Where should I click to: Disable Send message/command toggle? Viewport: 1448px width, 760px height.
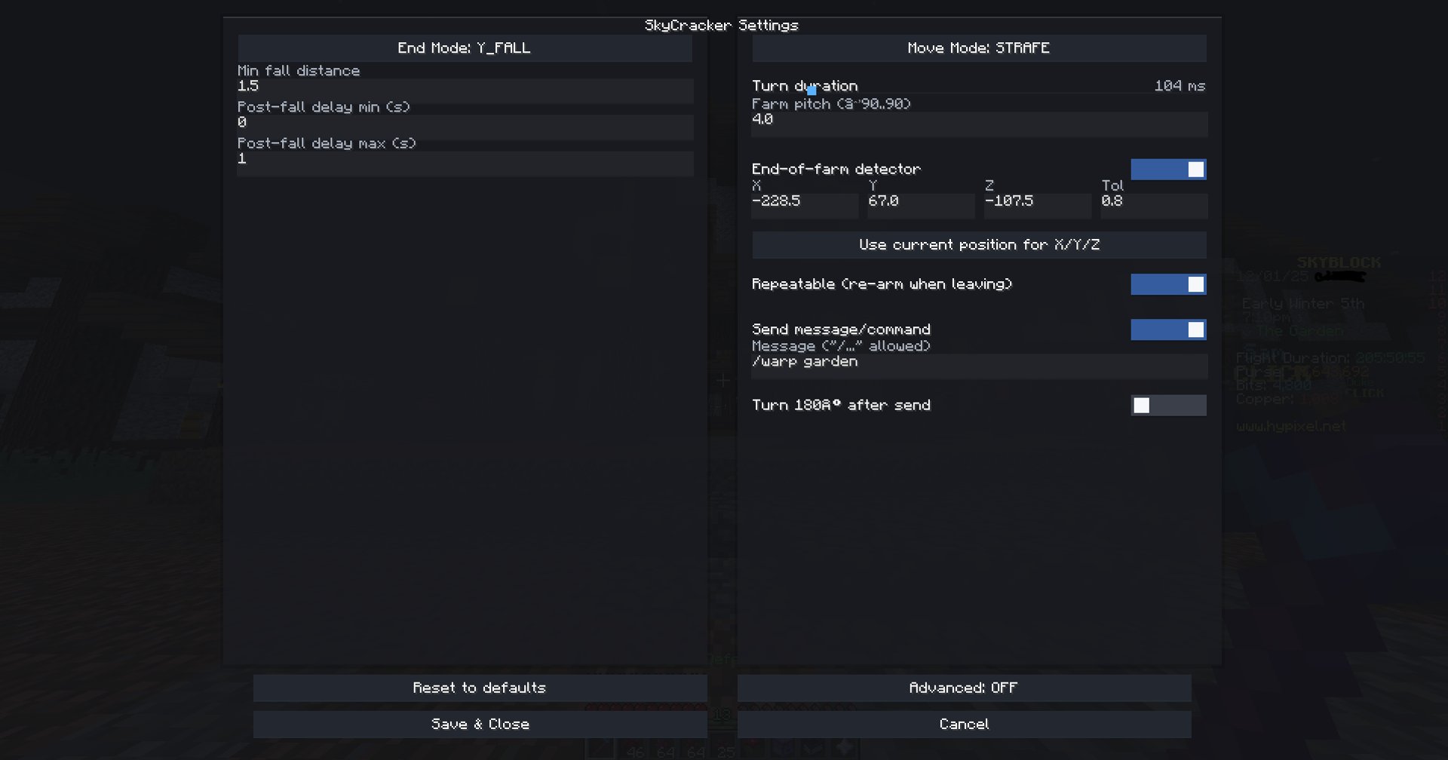point(1168,329)
